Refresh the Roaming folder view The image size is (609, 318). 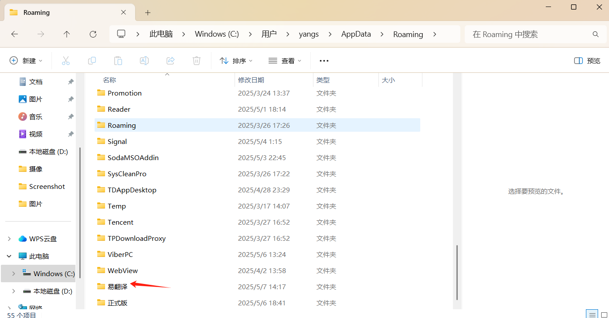[x=93, y=34]
